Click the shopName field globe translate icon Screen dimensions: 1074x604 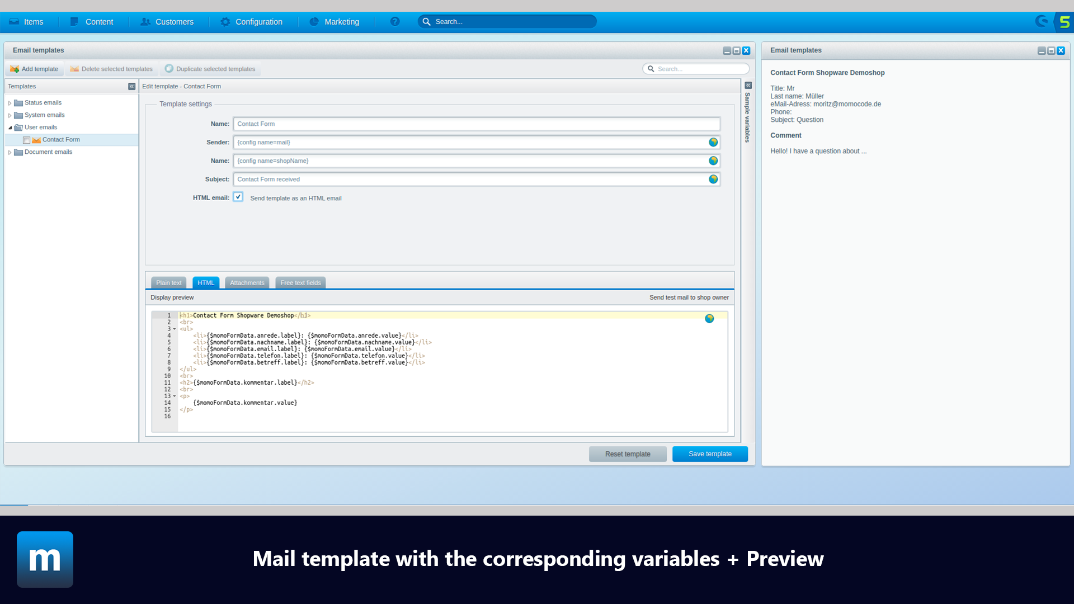tap(713, 161)
